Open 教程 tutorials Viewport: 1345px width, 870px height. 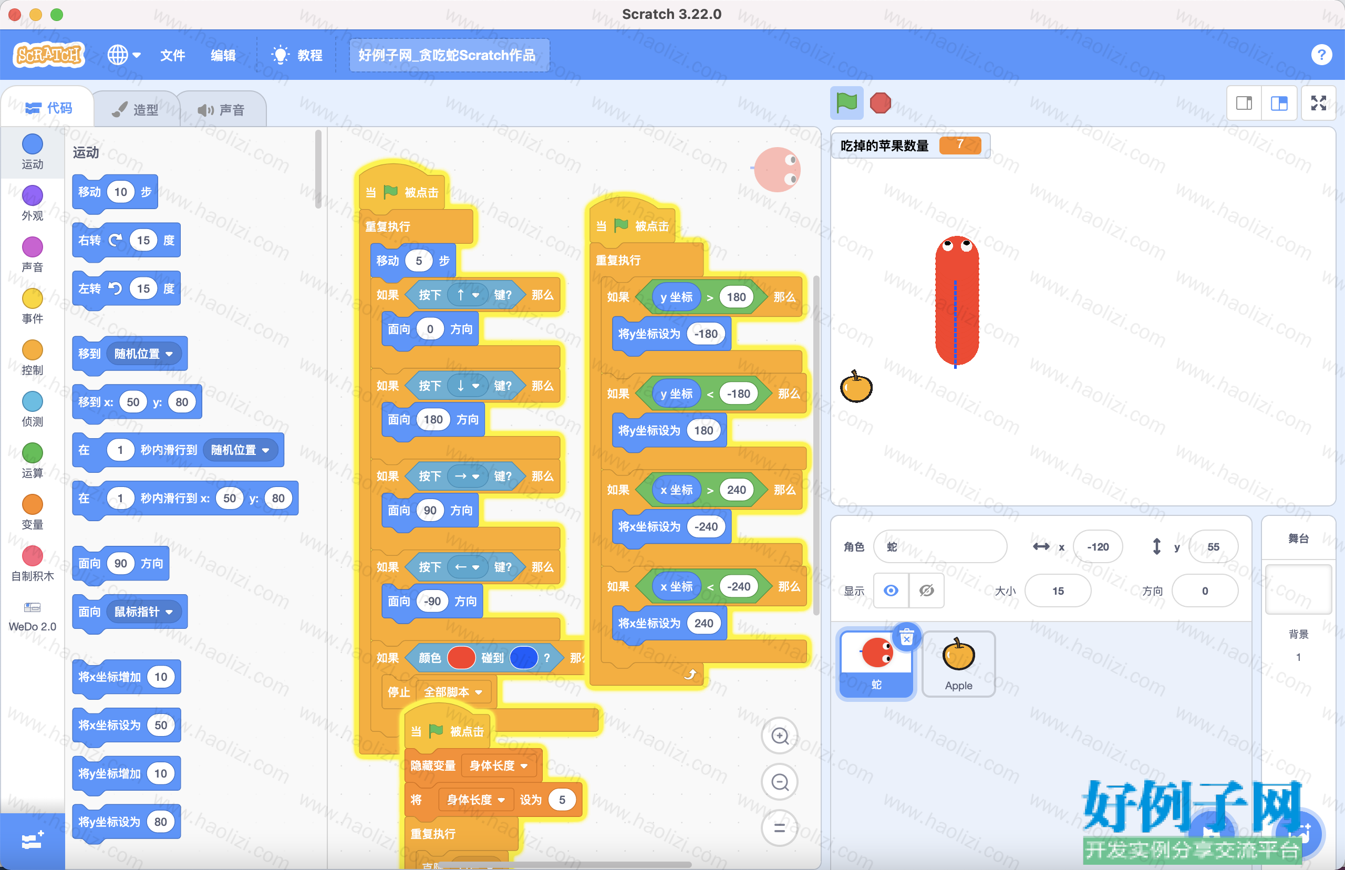coord(296,55)
